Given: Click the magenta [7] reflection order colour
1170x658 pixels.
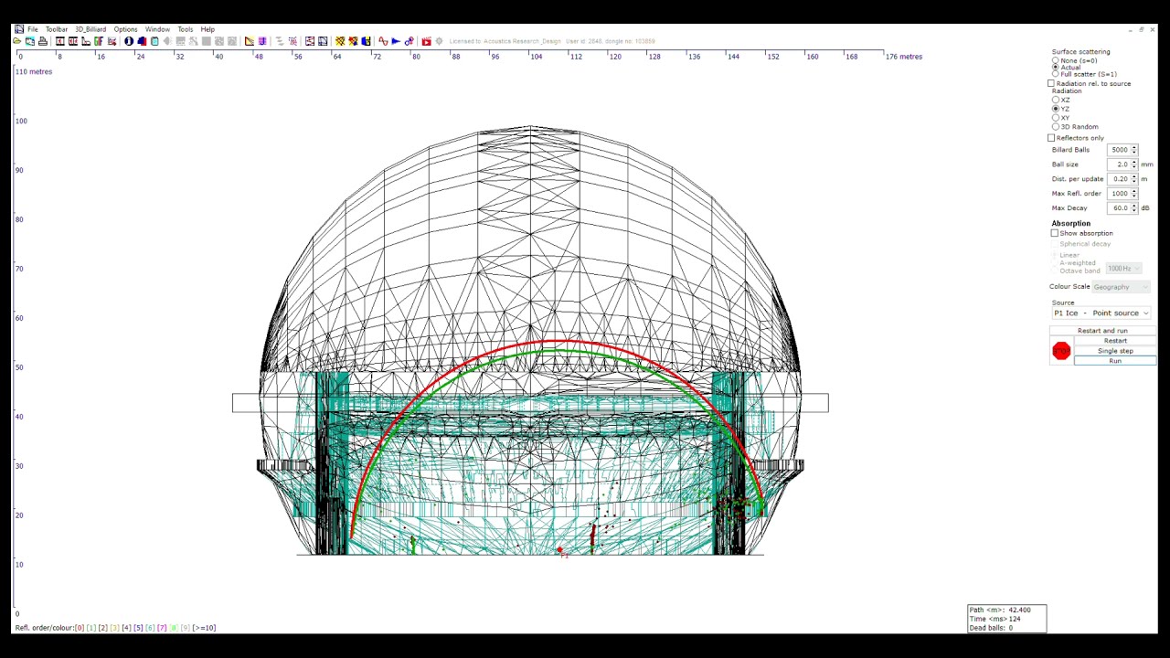Looking at the screenshot, I should coord(162,628).
